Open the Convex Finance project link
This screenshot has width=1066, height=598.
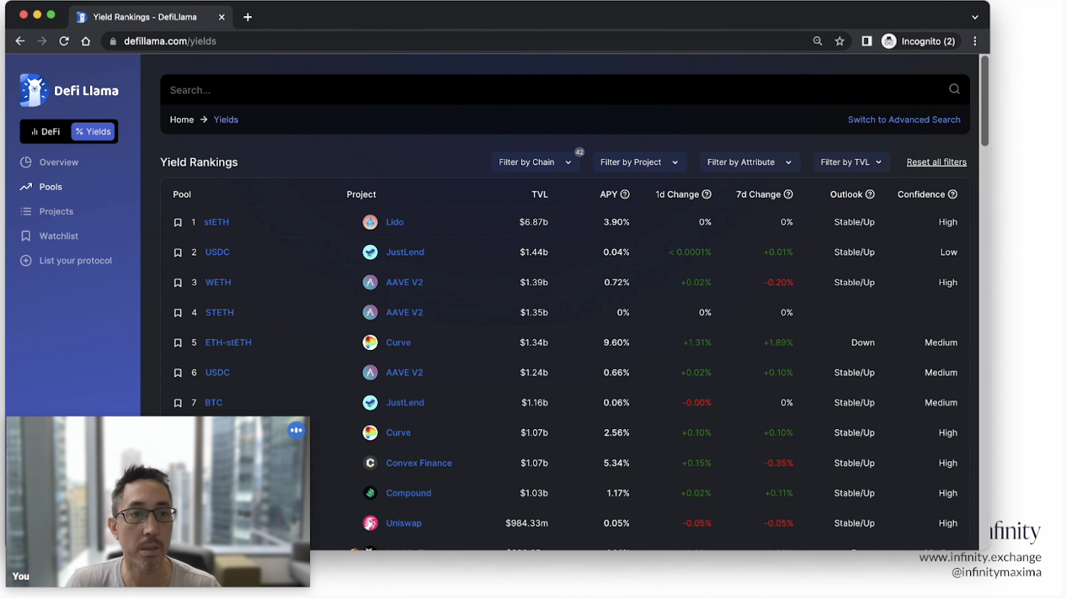419,463
